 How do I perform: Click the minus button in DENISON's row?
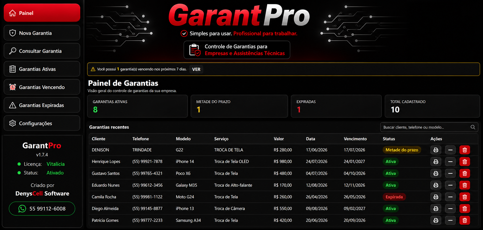click(450, 150)
